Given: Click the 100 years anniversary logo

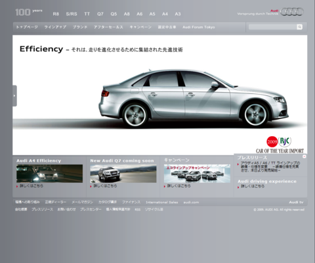Looking at the screenshot, I should pos(29,12).
